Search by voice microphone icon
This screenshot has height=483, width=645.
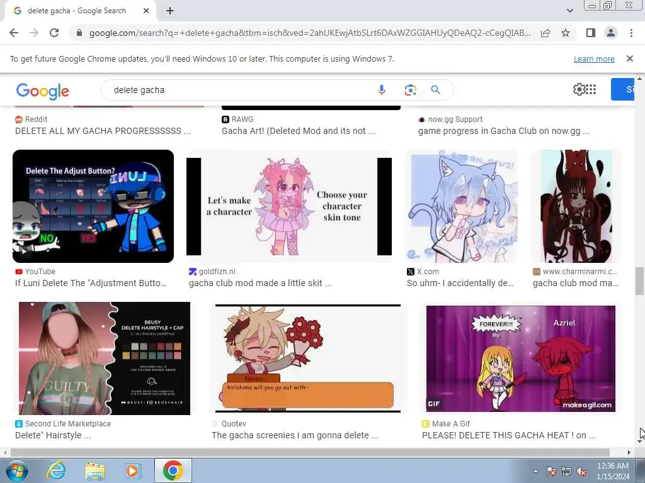click(x=381, y=90)
